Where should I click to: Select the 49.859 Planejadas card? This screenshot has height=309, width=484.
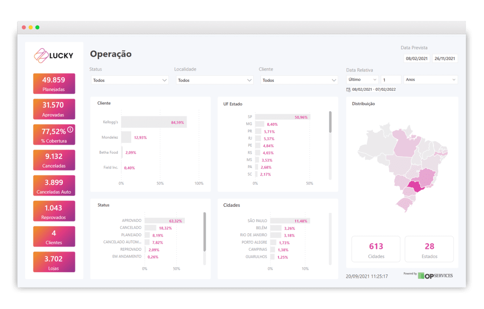pyautogui.click(x=54, y=83)
